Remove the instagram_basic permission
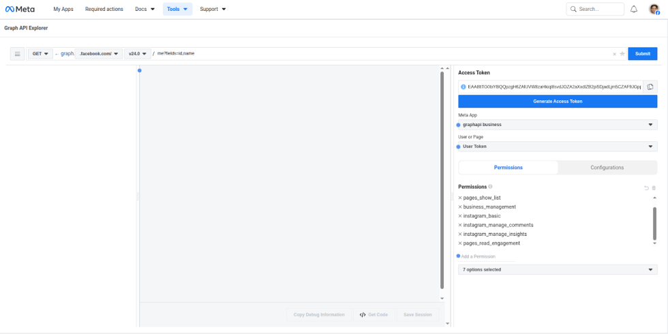 (460, 216)
